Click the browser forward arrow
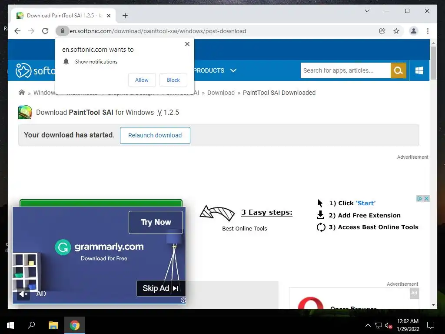 pyautogui.click(x=31, y=31)
